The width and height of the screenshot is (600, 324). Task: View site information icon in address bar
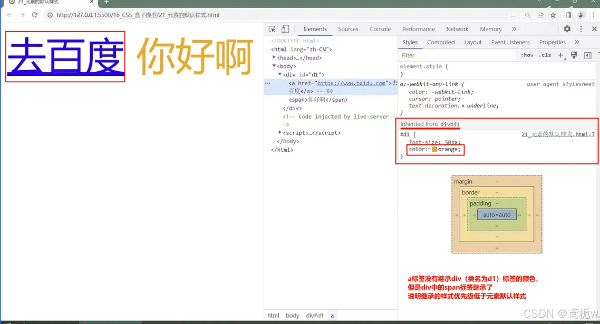click(50, 15)
